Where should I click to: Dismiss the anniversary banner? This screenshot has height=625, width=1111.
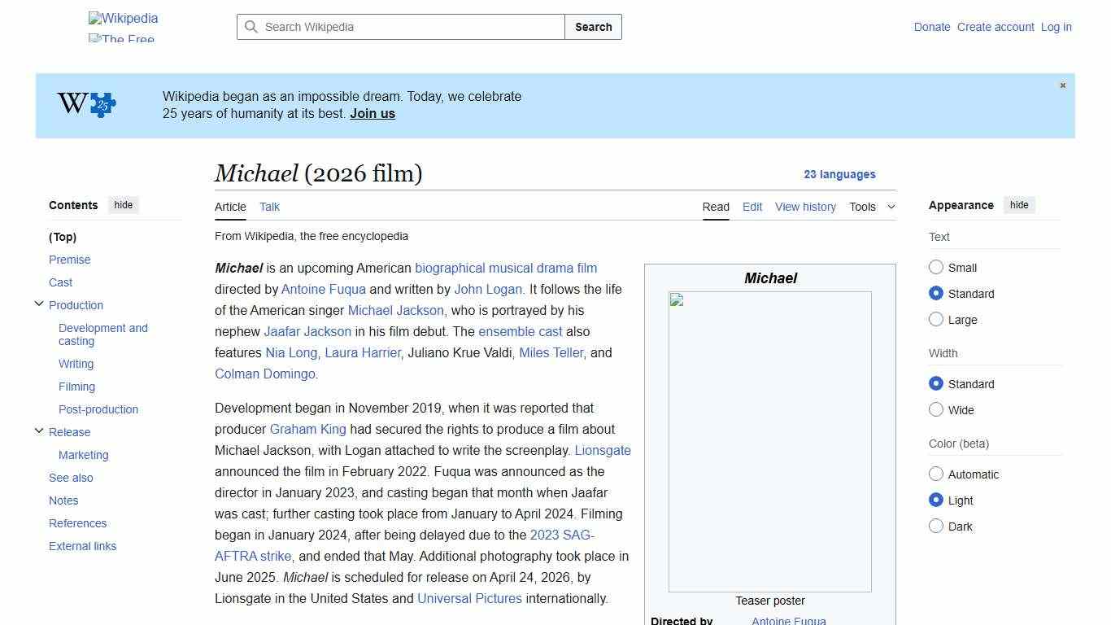(x=1062, y=85)
